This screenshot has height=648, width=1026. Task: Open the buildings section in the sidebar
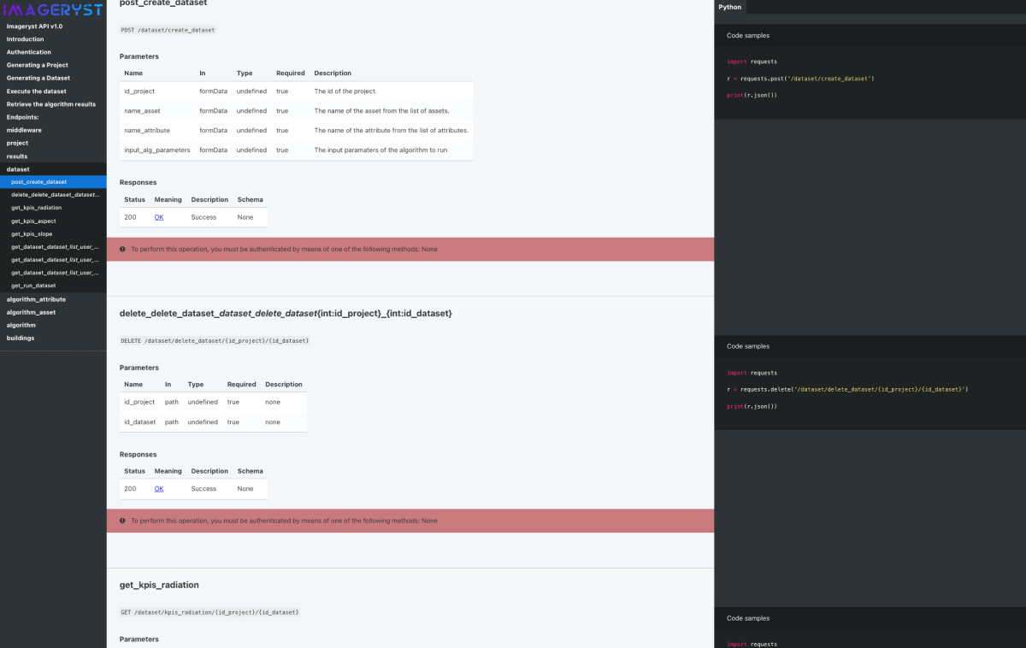pos(21,338)
